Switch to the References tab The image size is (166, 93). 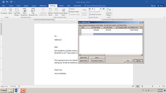point(43,6)
